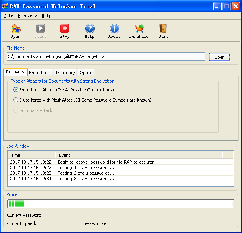The width and height of the screenshot is (242, 233).
Task: Switch to the Dictionary tab
Action: coord(65,73)
